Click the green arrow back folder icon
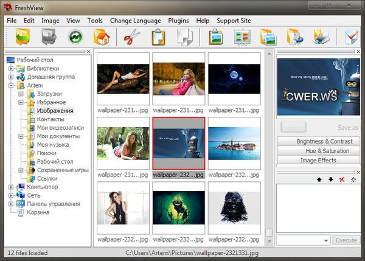This screenshot has height=261, width=365. click(23, 38)
